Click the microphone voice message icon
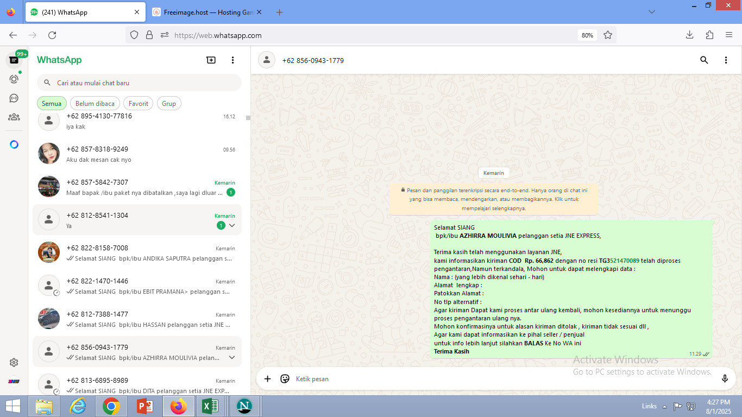The image size is (742, 417). pyautogui.click(x=725, y=379)
